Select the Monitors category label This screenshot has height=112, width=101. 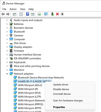tap(19, 70)
